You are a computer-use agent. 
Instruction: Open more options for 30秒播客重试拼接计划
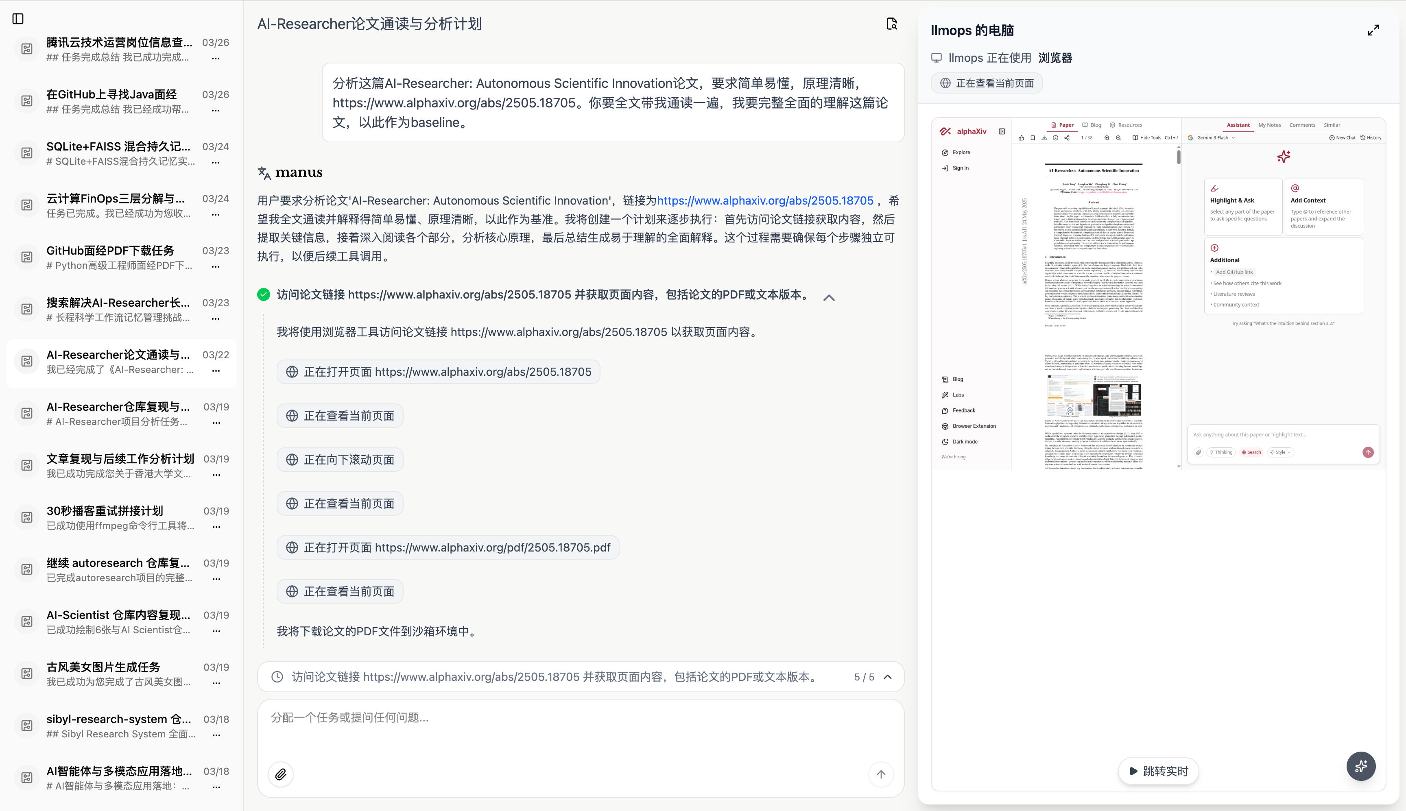point(216,527)
